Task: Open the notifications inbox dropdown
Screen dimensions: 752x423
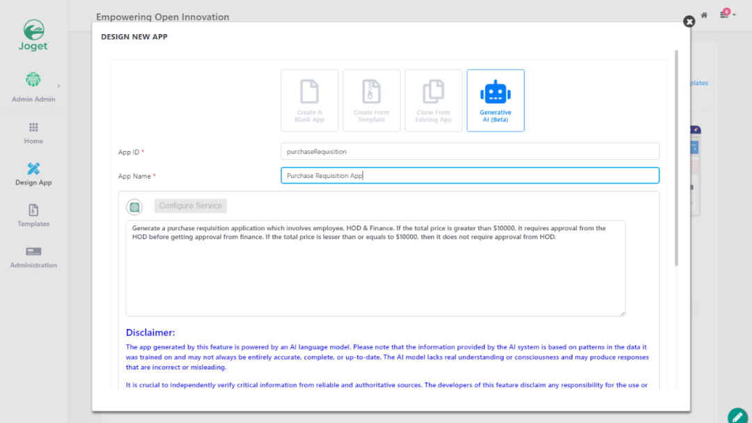Action: pos(727,14)
